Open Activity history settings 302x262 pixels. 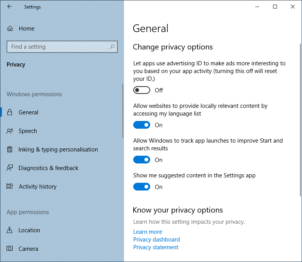click(61, 186)
